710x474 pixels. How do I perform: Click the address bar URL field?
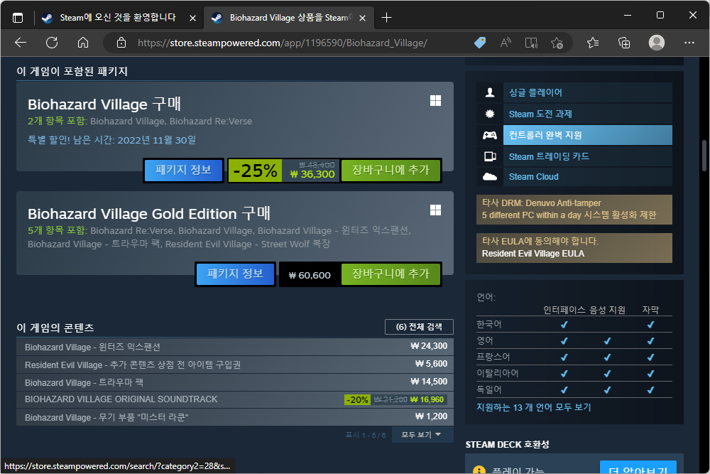tap(282, 43)
